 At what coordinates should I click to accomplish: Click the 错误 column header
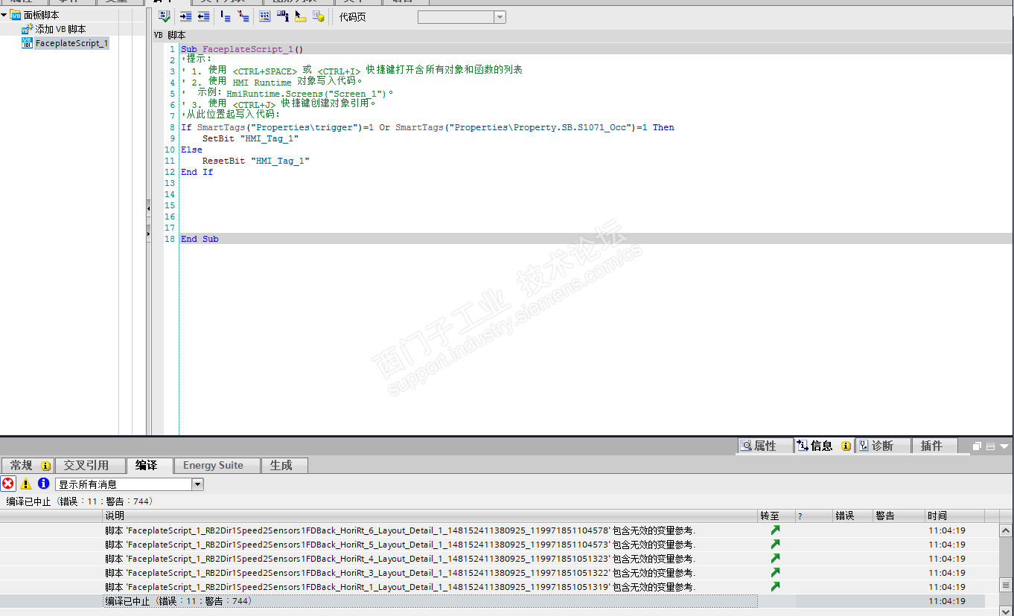(x=852, y=516)
